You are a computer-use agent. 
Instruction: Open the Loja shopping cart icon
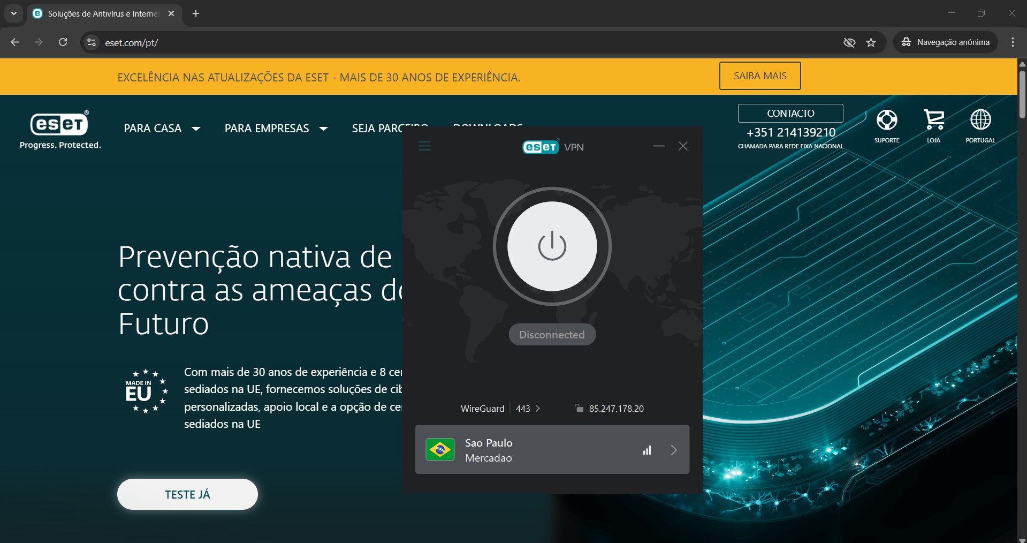point(934,120)
